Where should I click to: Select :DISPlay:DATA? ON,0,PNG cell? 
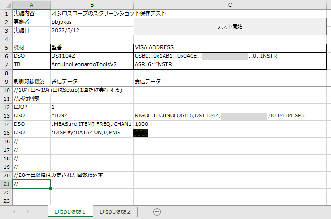click(92, 133)
